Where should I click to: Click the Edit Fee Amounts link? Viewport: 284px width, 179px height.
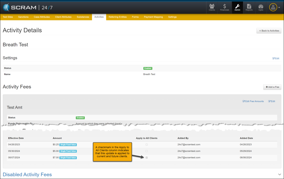click(253, 101)
